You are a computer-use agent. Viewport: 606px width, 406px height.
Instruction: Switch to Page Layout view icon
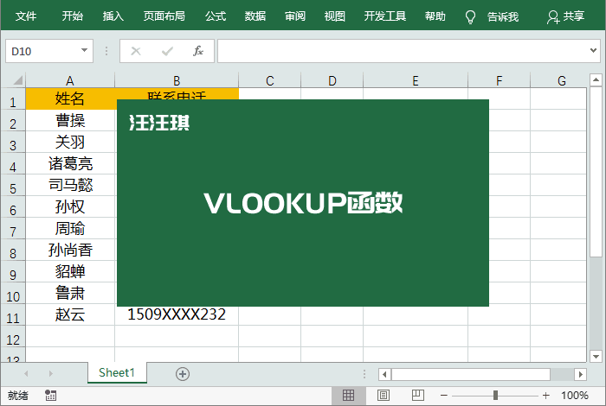click(383, 396)
